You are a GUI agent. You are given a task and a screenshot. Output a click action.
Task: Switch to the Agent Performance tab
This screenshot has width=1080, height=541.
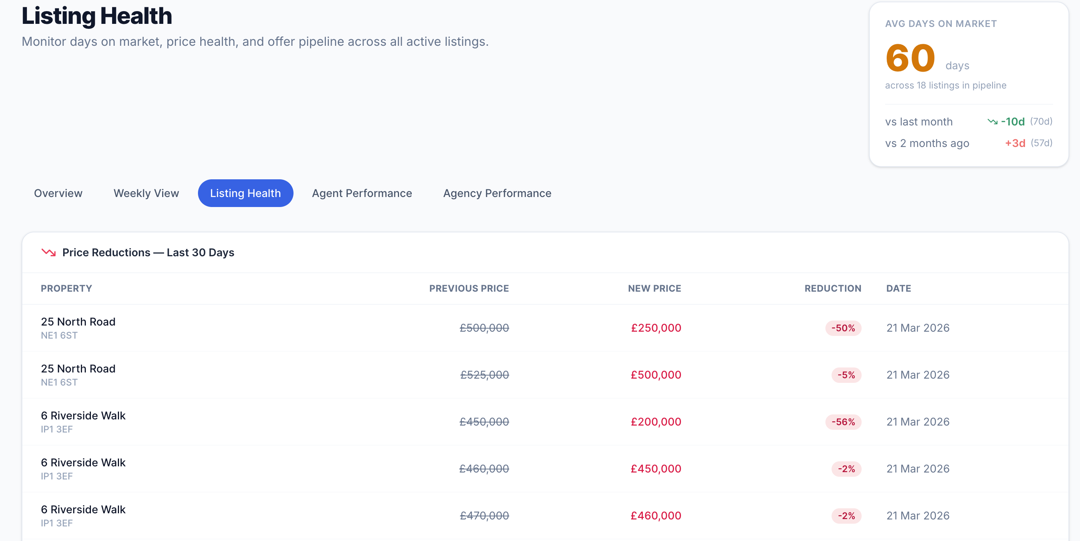[x=361, y=193]
